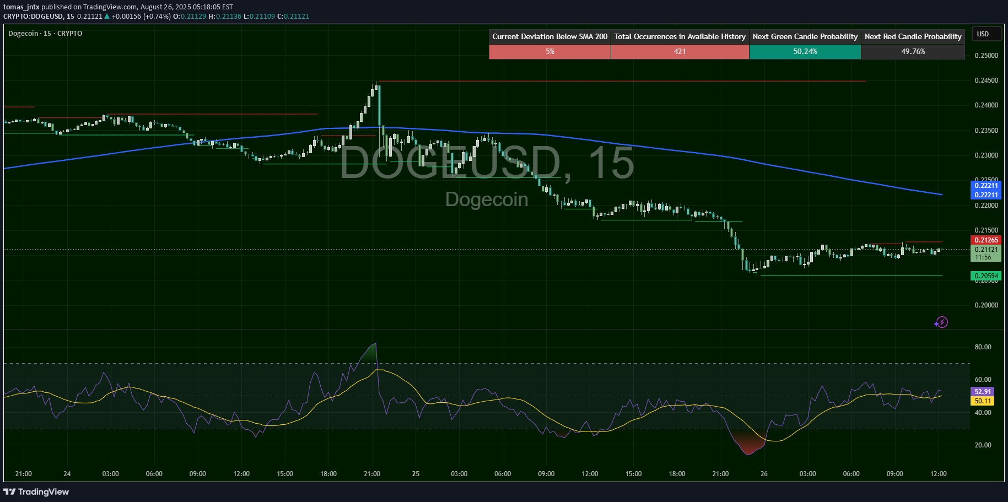Open the USD currency selector
Viewport: 1008px width, 502px height.
click(986, 34)
